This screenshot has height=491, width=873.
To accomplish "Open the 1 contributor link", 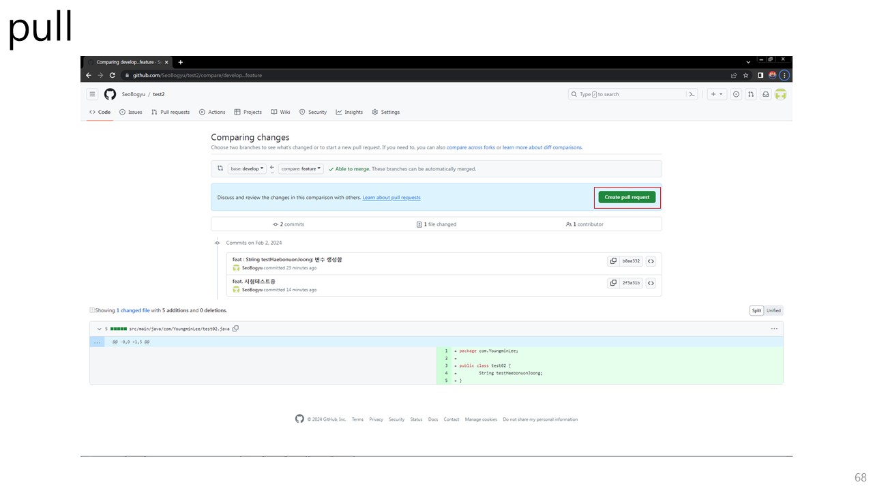I will click(585, 224).
